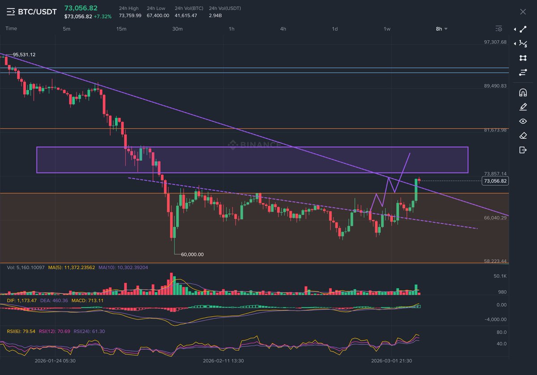537x375 pixels.
Task: Click the 2026-03-01 21:30 axis timestamp
Action: (392, 360)
